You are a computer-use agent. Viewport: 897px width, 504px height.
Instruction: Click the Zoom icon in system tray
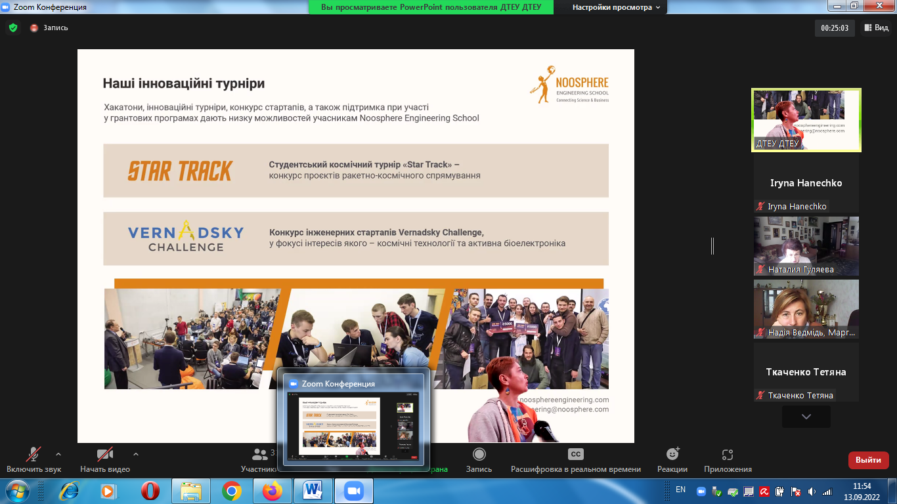pyautogui.click(x=701, y=491)
